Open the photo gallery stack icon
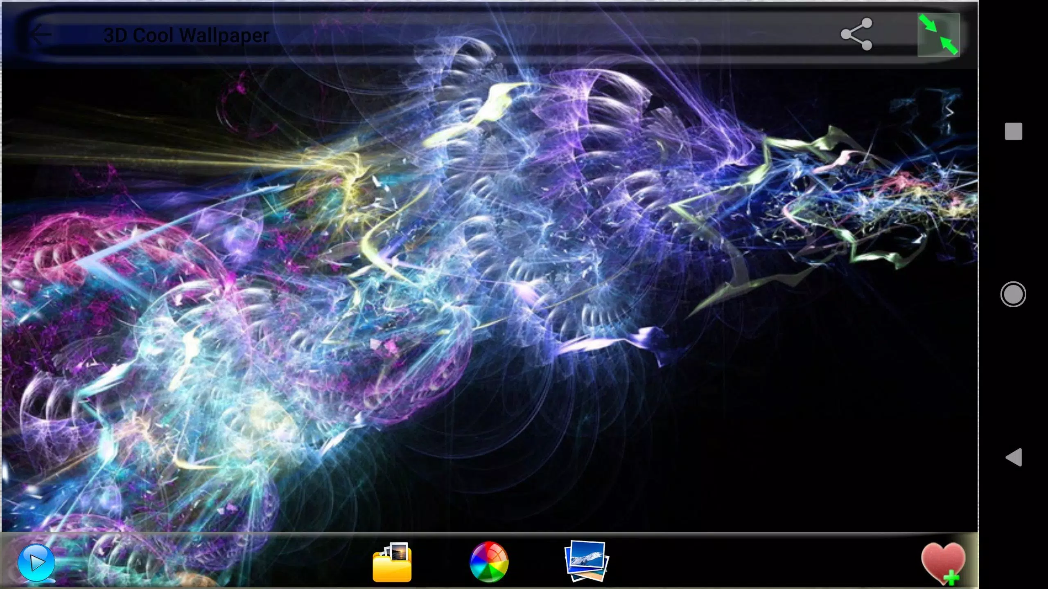1048x589 pixels. coord(586,561)
